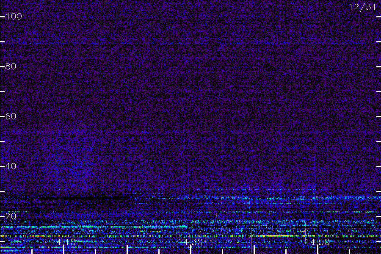This screenshot has height=254, width=381.
Task: Click the 20 frequency axis label
Action: click(x=11, y=216)
